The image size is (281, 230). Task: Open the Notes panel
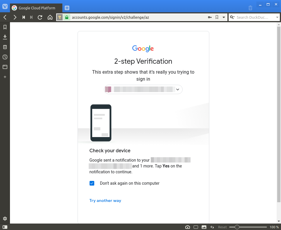[x=5, y=47]
